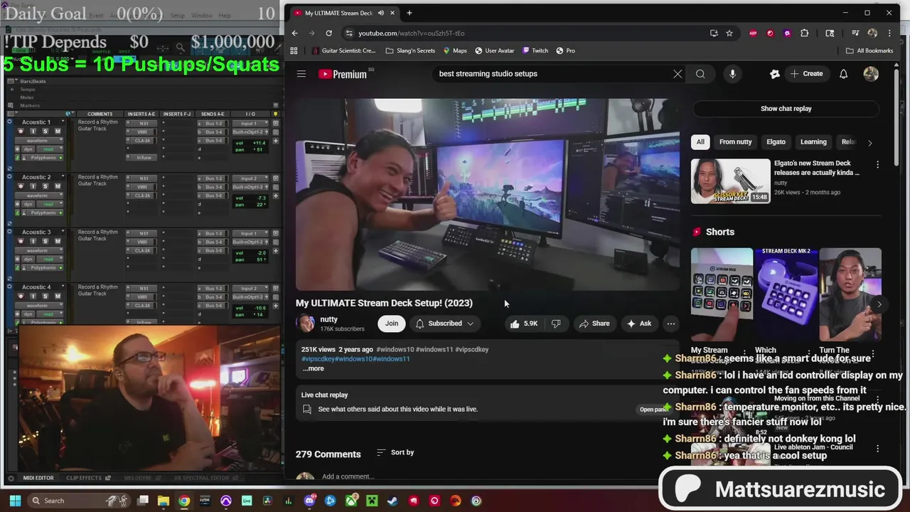910x512 pixels.
Task: Expand the Tempo ruler in Pro Tools
Action: (12, 90)
